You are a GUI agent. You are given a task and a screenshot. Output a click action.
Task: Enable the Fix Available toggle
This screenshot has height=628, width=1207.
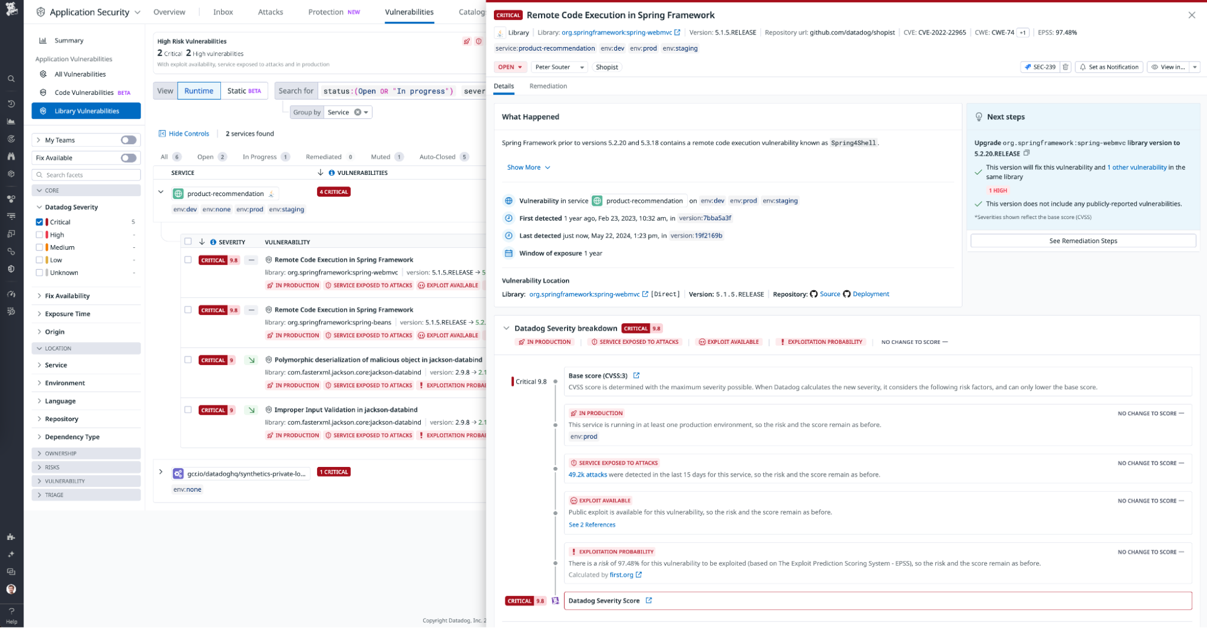127,157
